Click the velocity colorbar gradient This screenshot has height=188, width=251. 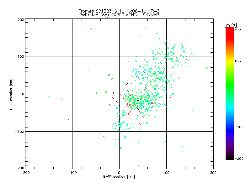coord(230,94)
